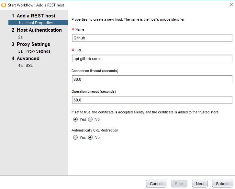Click the URL field label
This screenshot has width=235, height=189.
pyautogui.click(x=79, y=50)
